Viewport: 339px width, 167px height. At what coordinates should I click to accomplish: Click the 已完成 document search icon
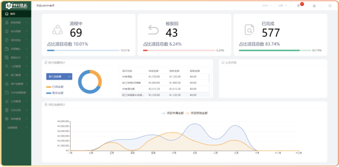pos(249,30)
